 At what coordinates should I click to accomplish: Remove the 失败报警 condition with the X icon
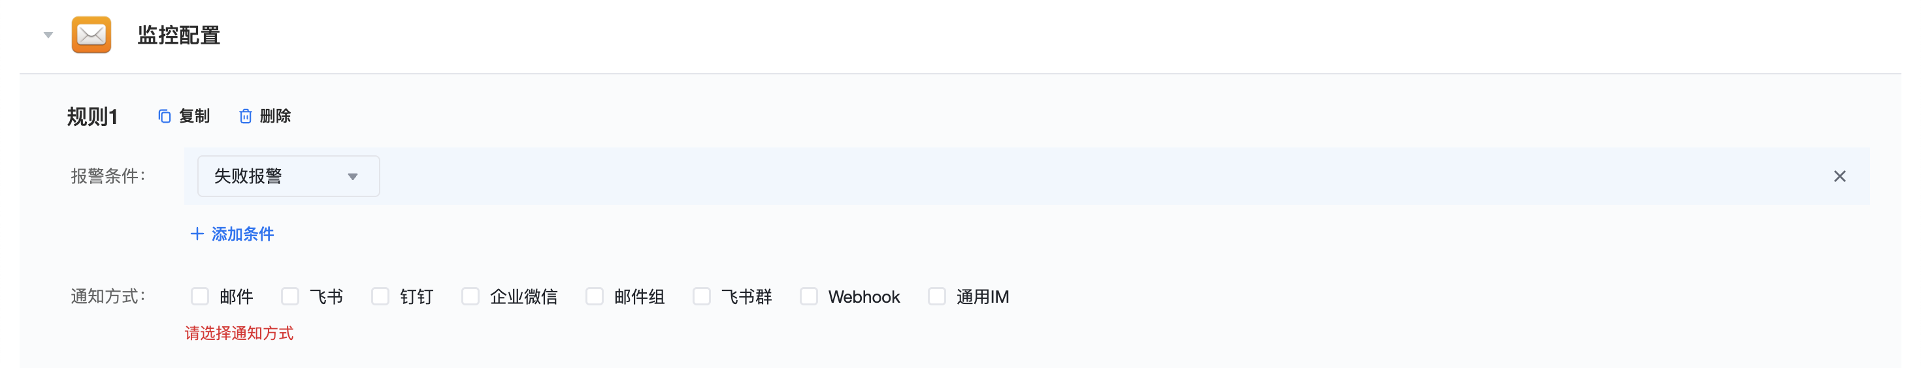(1839, 177)
